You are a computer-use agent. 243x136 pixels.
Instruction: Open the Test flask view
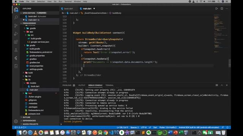pyautogui.click(x=16, y=50)
